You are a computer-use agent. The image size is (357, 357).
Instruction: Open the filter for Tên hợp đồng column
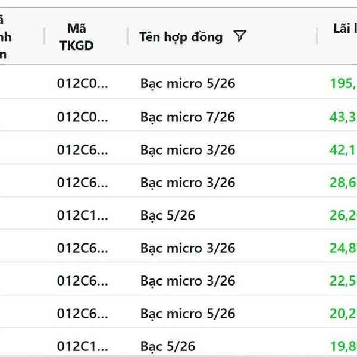pos(239,37)
